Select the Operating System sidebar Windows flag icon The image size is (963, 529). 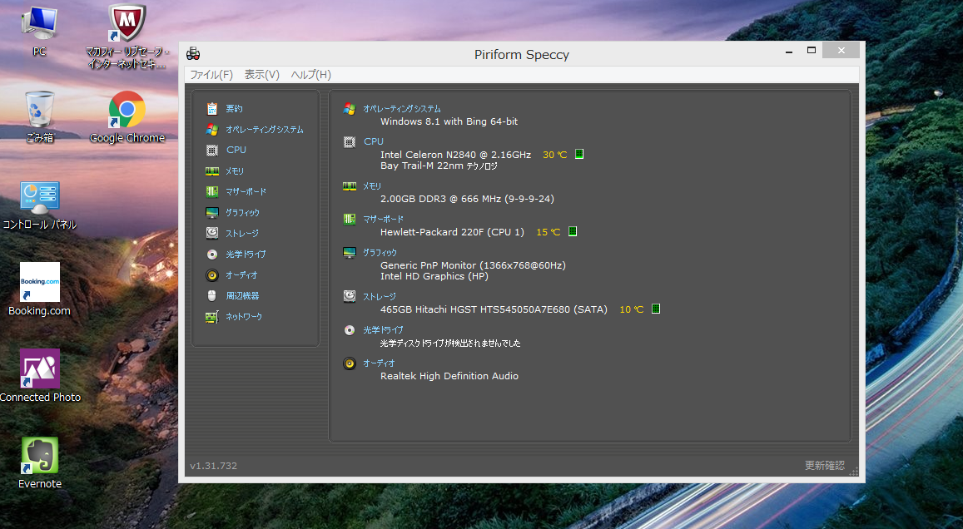[x=212, y=130]
